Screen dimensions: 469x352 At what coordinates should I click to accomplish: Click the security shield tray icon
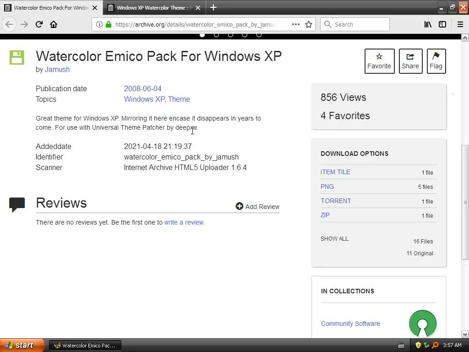pyautogui.click(x=418, y=345)
